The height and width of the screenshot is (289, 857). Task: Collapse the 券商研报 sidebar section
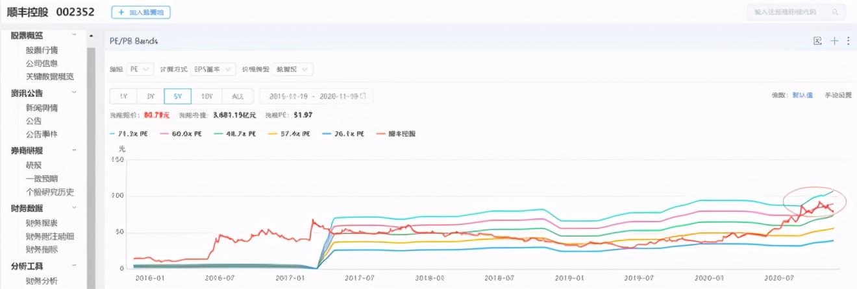pyautogui.click(x=73, y=150)
